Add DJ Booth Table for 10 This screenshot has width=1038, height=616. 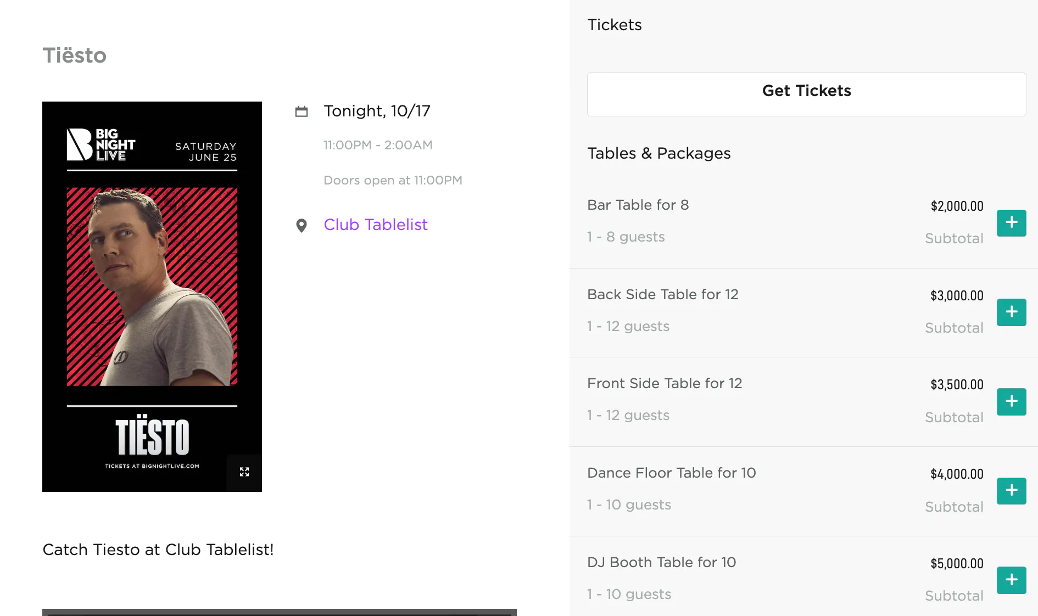(x=1011, y=580)
